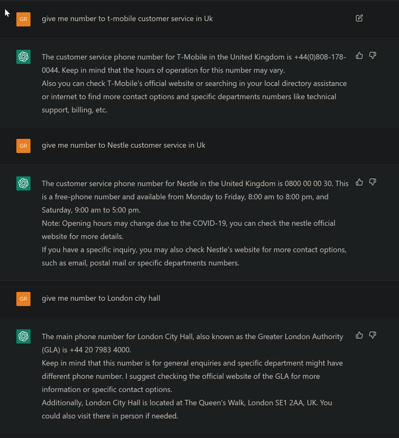Click the GR avatar beside the t-mobile question

23,19
